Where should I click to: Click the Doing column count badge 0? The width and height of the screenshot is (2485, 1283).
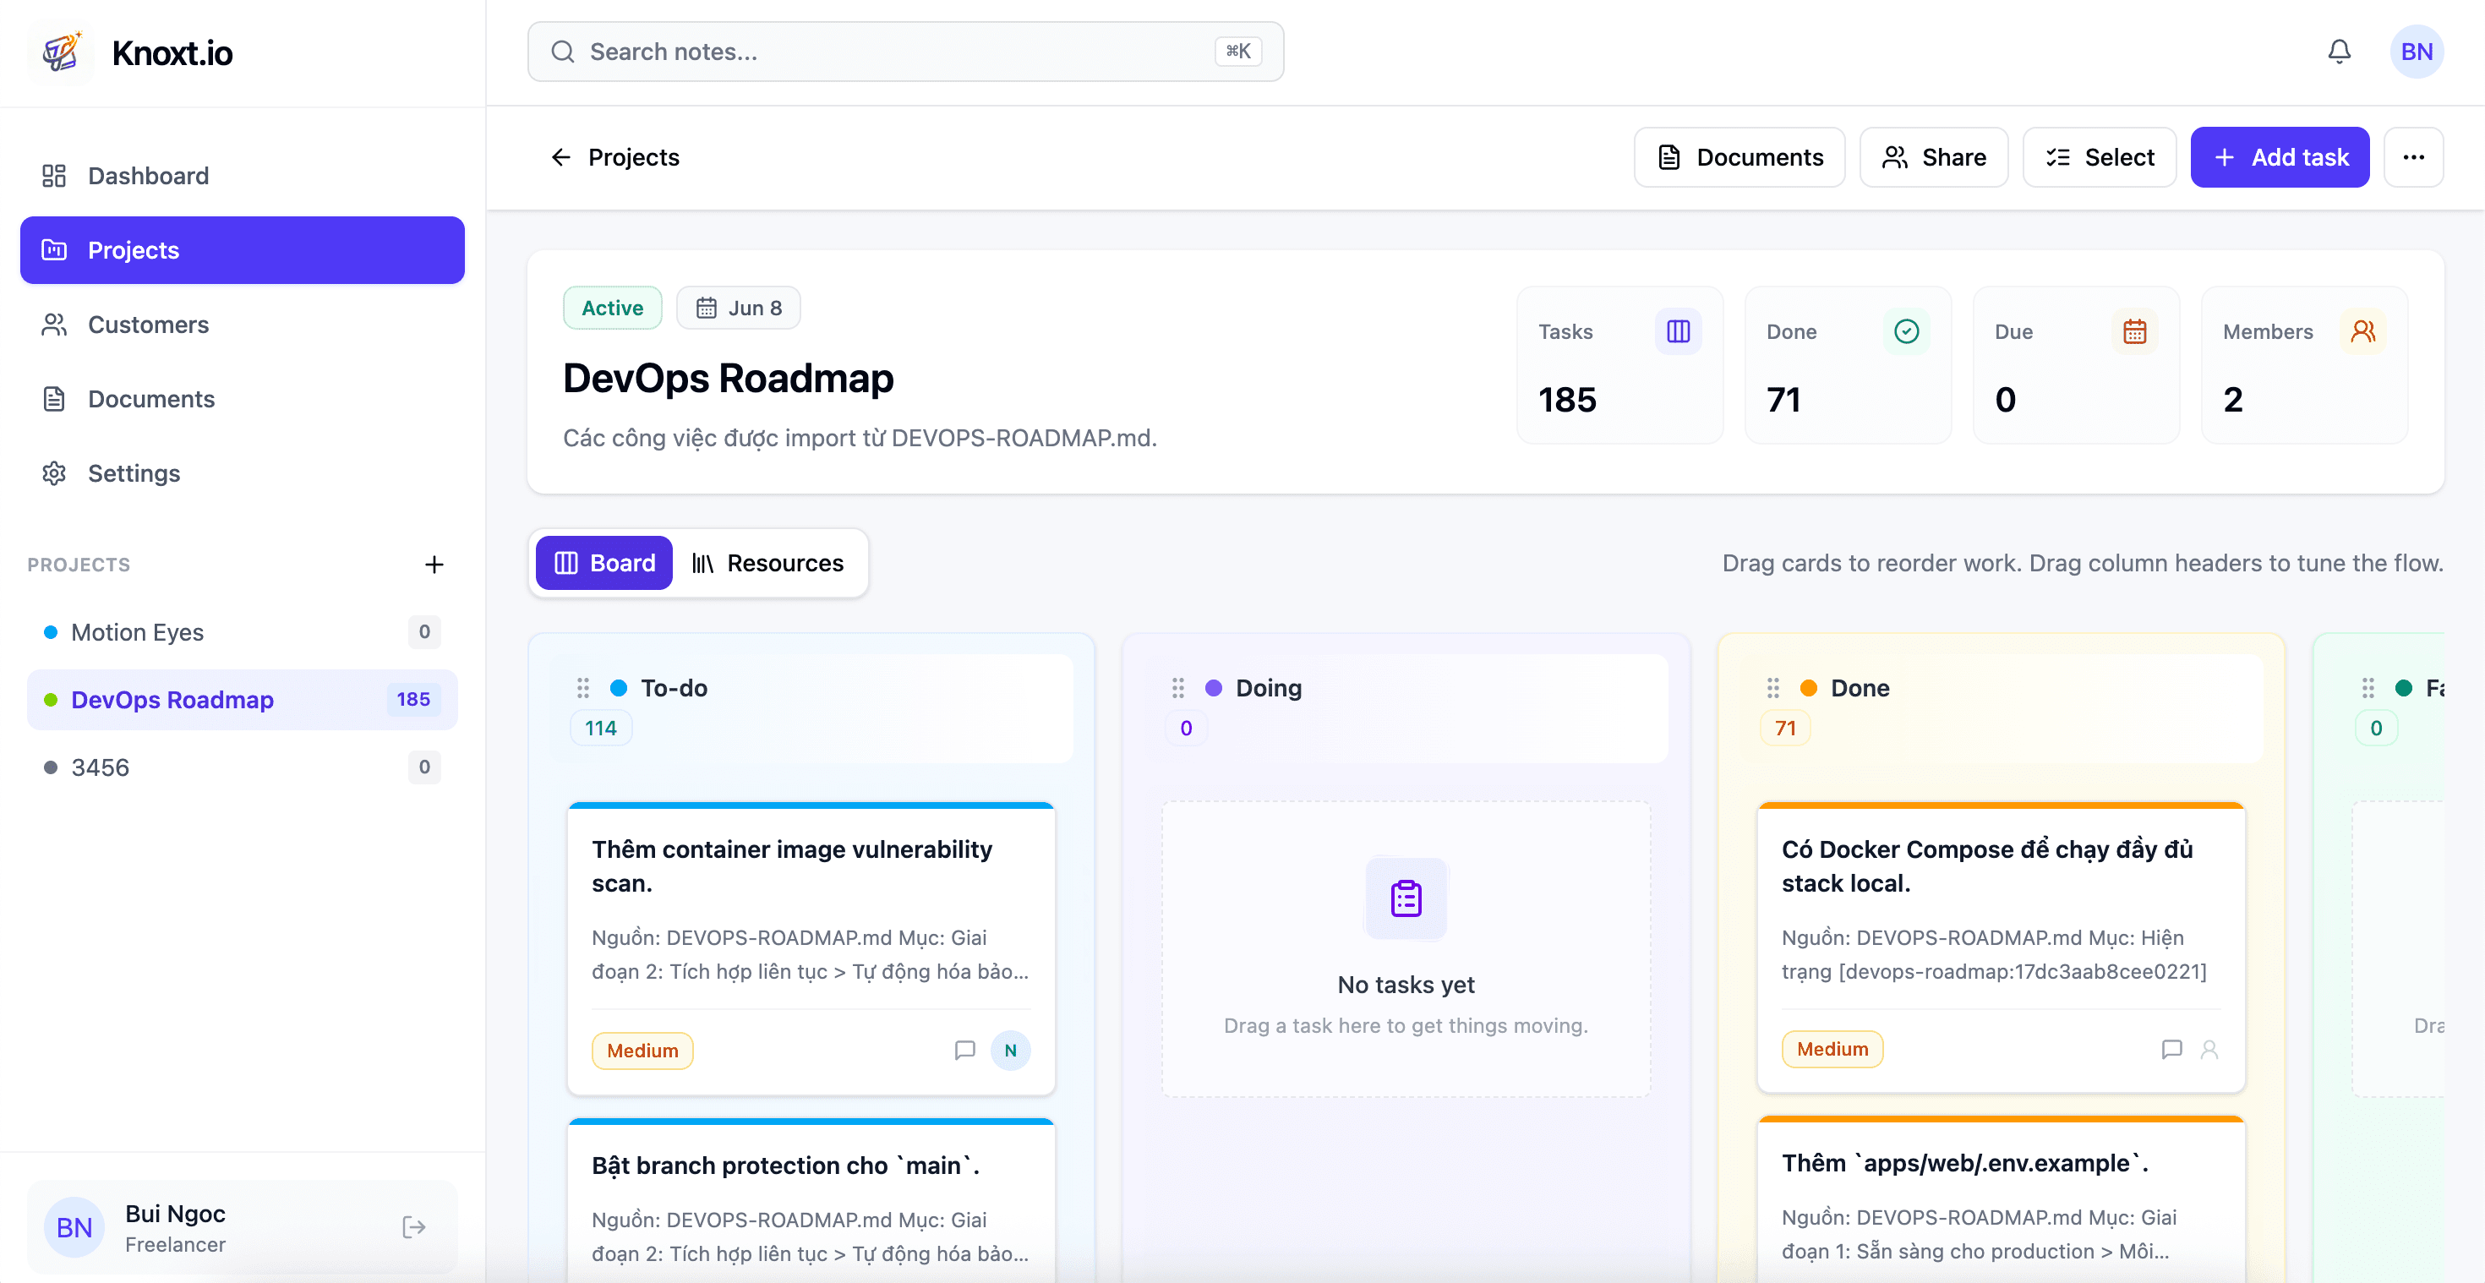point(1186,728)
